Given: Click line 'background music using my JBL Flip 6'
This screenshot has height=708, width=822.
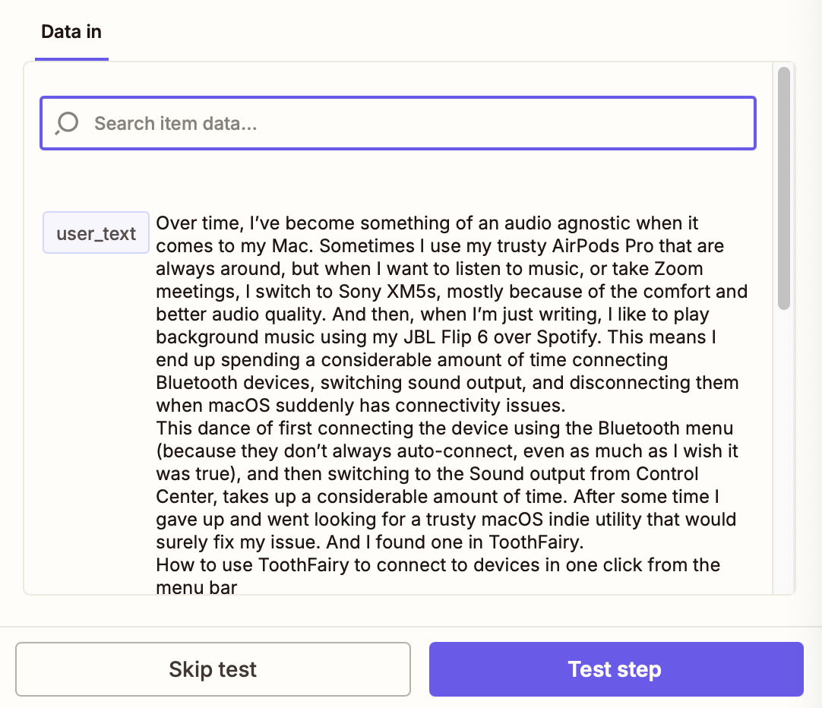Looking at the screenshot, I should click(436, 337).
